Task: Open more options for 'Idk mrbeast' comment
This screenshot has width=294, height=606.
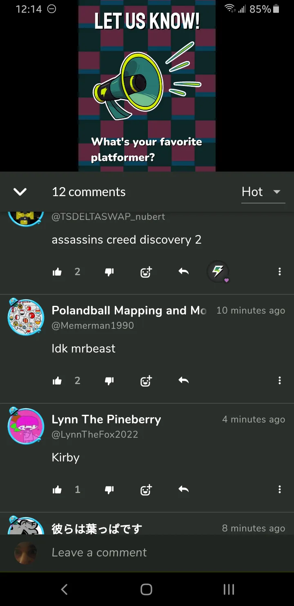Action: (280, 381)
